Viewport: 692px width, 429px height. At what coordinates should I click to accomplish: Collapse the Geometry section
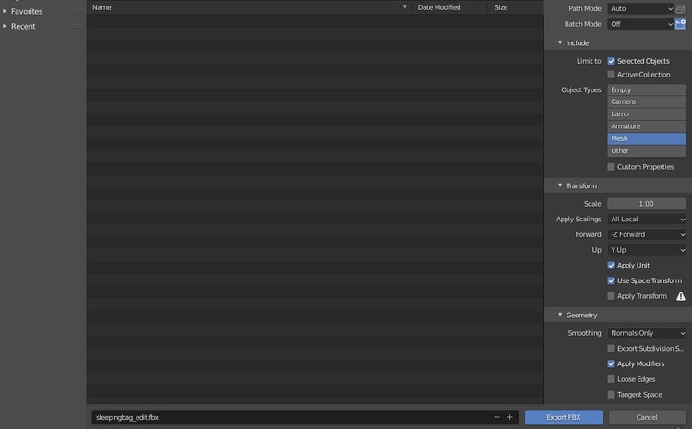click(560, 316)
